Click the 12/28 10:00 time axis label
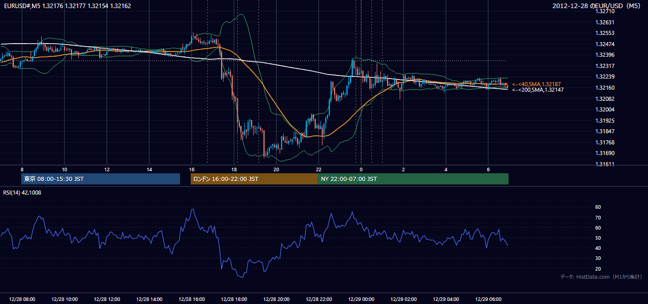Viewport: 648px width, 304px height. click(x=65, y=299)
